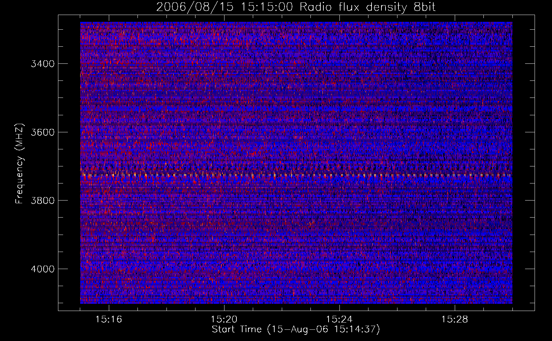Click the 3600 frequency tick label
This screenshot has height=341, width=552.
click(x=43, y=132)
